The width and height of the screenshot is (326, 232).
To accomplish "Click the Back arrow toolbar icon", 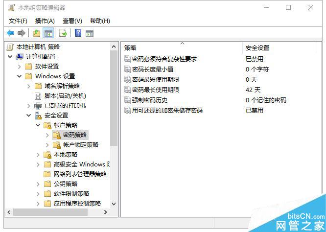I will pyautogui.click(x=10, y=33).
